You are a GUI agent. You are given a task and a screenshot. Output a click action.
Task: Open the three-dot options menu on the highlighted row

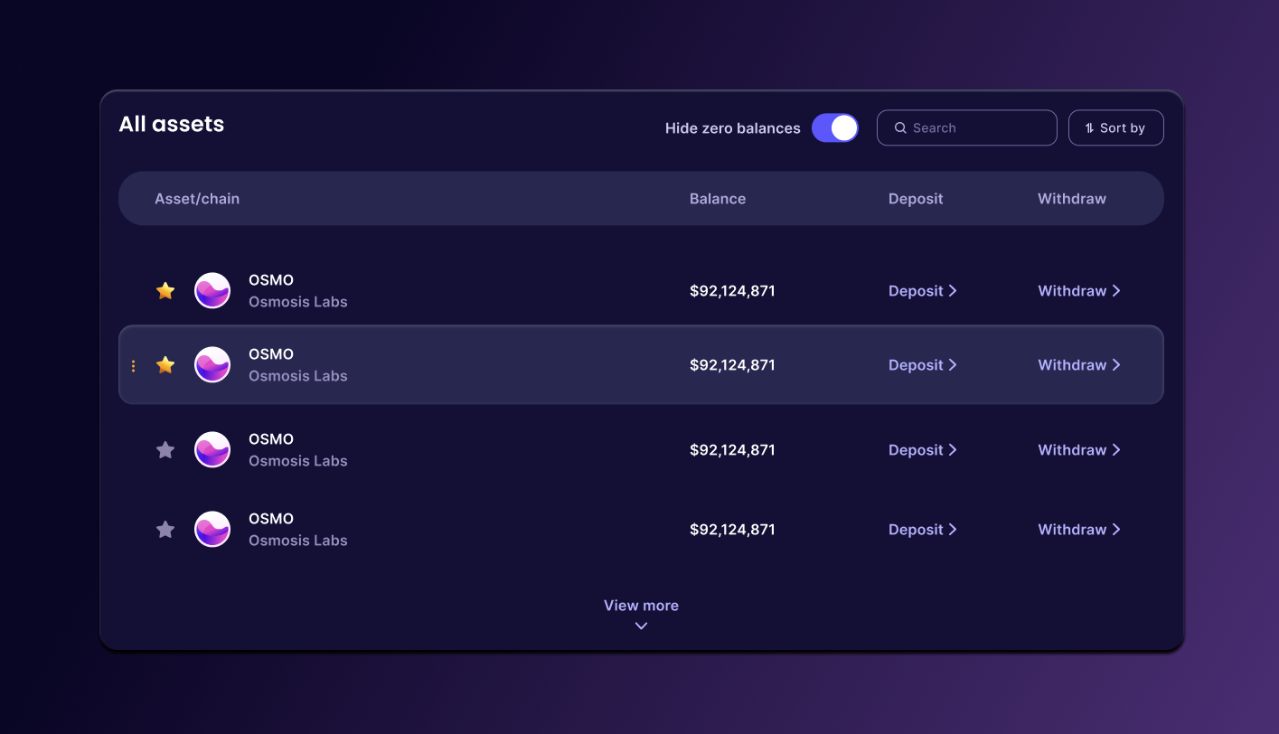[x=133, y=364]
